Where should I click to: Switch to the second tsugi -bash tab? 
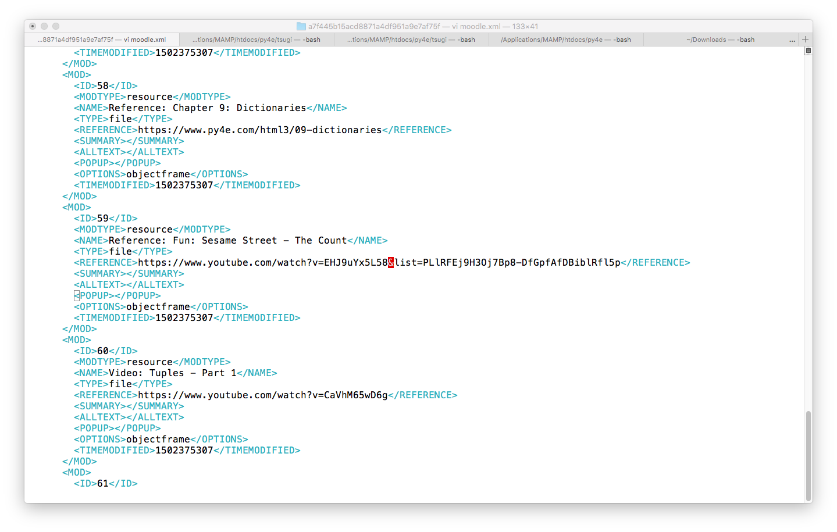(411, 40)
